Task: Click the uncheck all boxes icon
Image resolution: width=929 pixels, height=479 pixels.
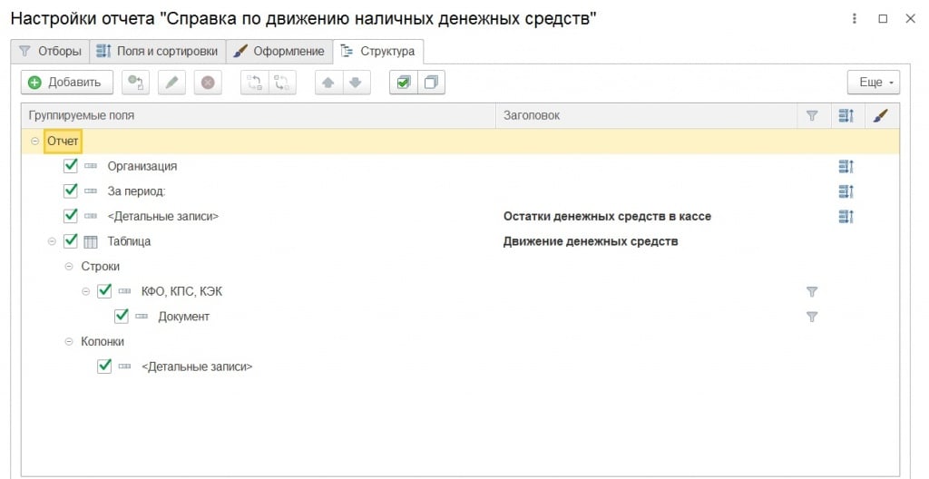Action: pos(431,83)
